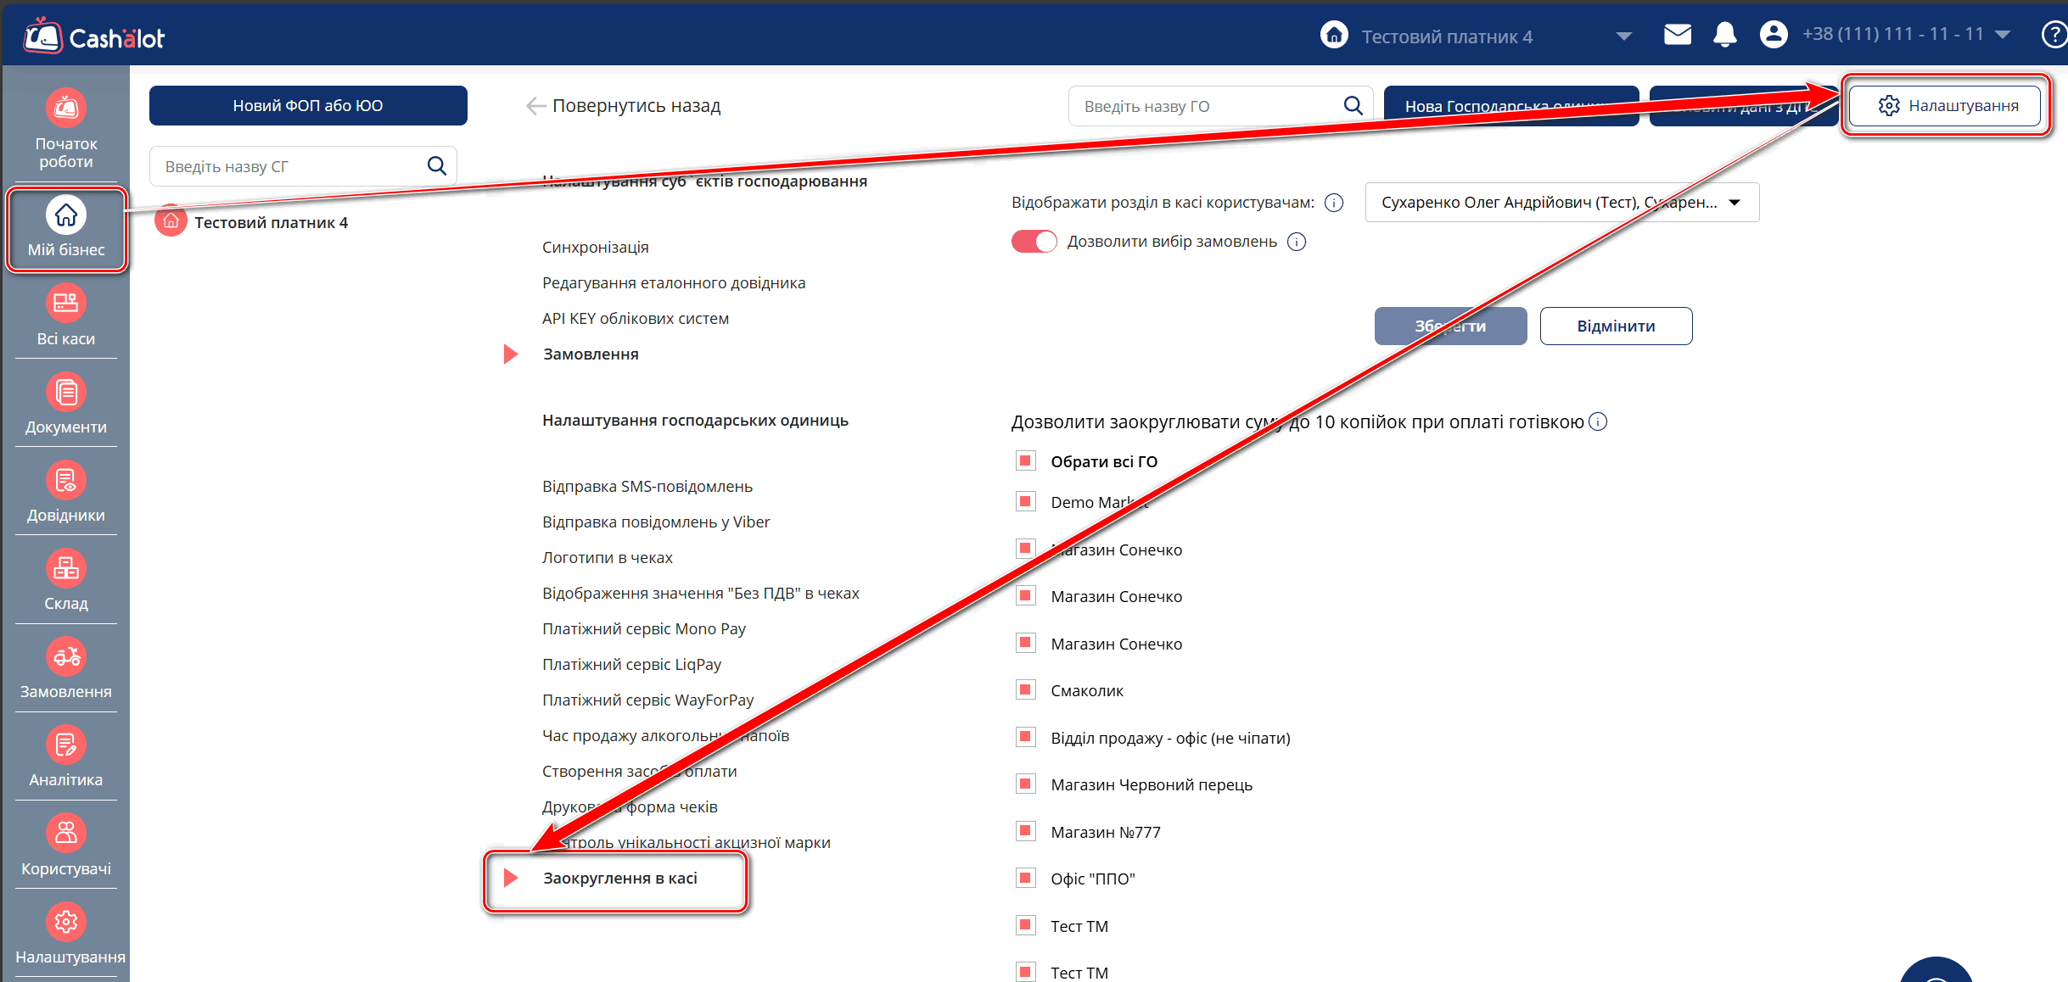Open Аналітика sidebar icon
Screen dimensions: 2068x982
tap(65, 745)
